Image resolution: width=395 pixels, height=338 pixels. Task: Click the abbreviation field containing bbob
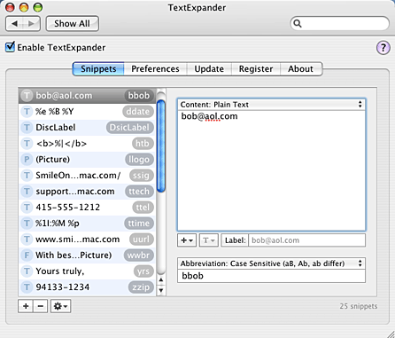(271, 276)
